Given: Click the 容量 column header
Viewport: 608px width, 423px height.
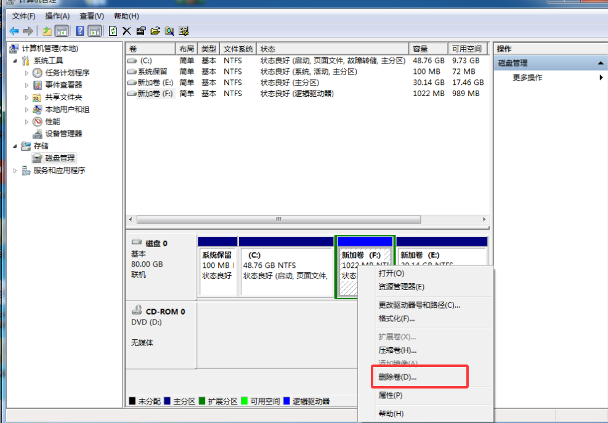Looking at the screenshot, I should [428, 49].
